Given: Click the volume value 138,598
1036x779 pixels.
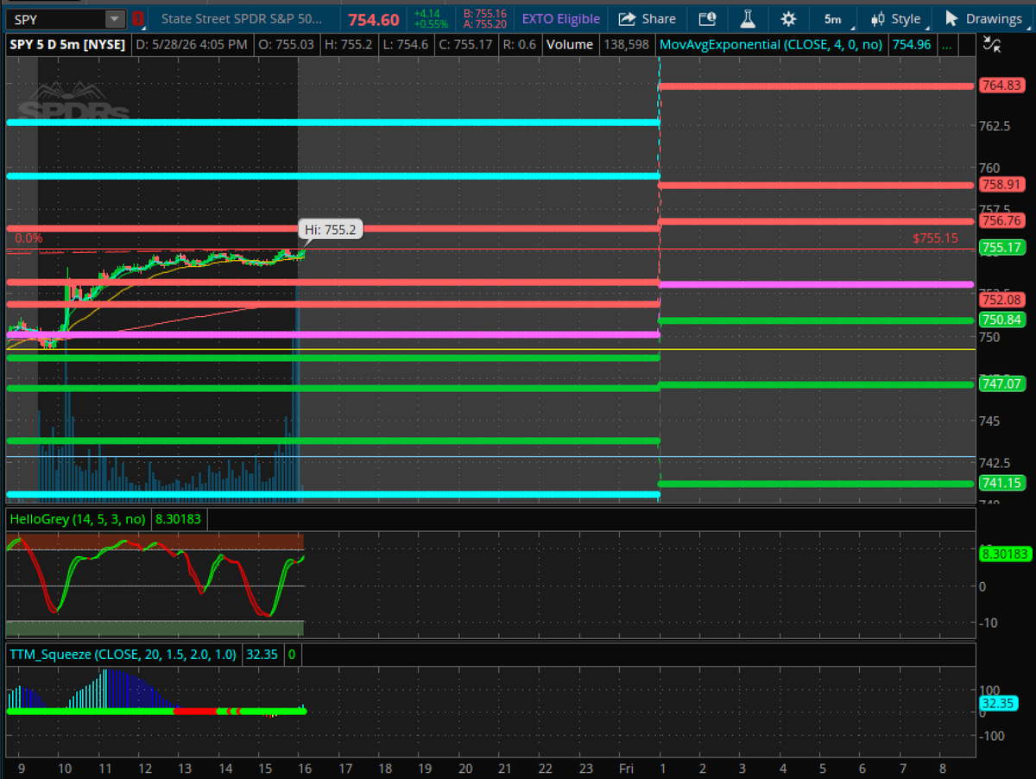Looking at the screenshot, I should pos(625,44).
